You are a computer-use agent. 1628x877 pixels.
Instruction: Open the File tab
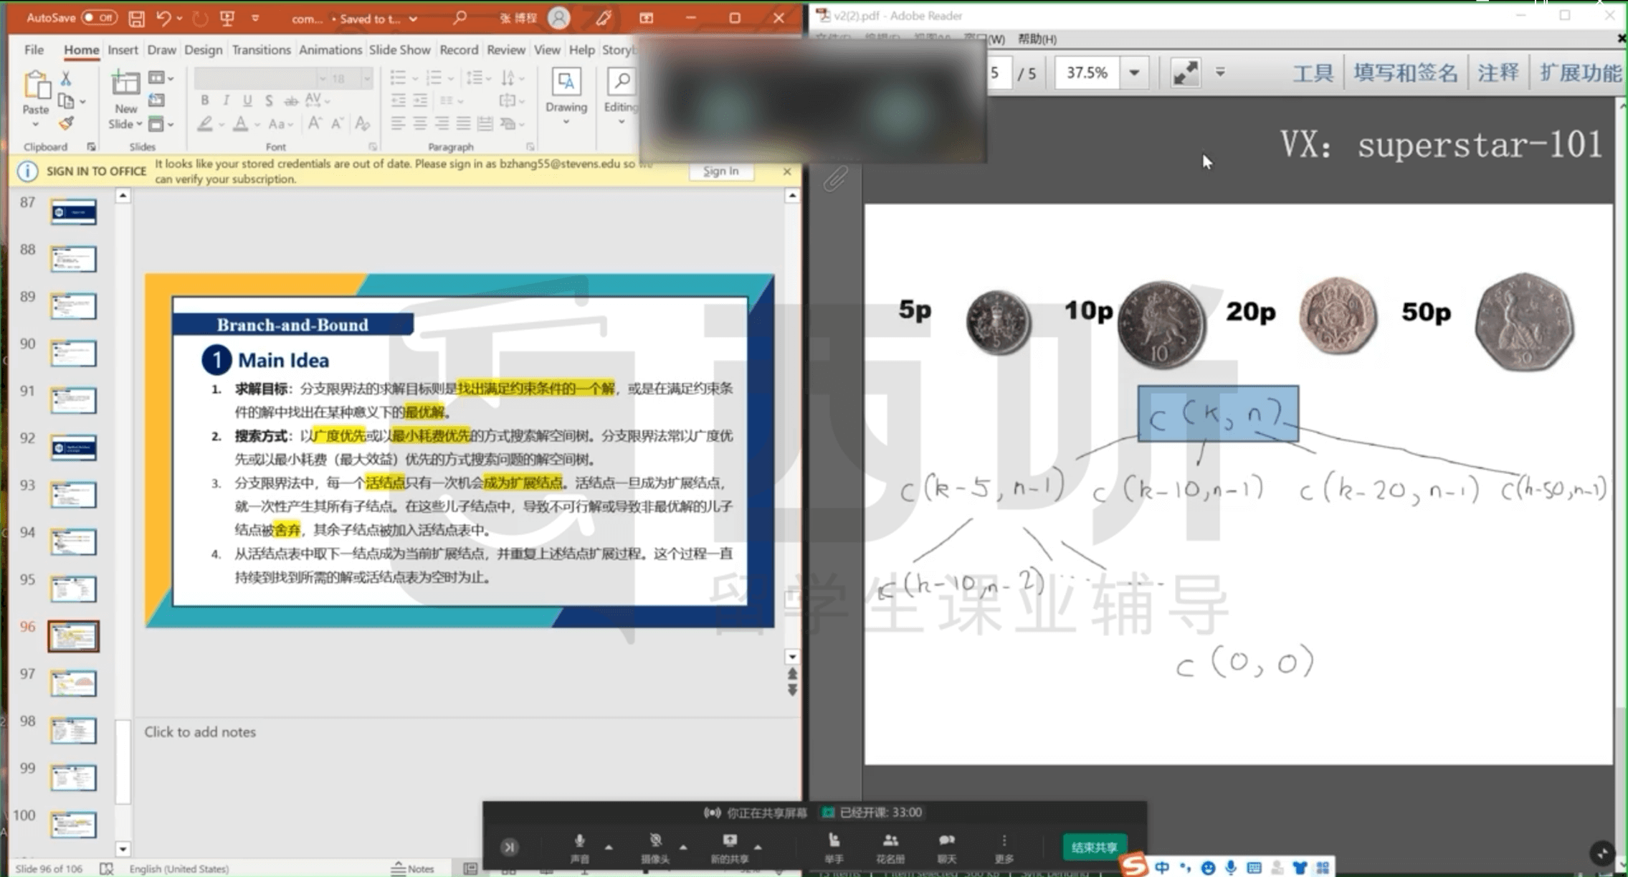click(x=34, y=49)
